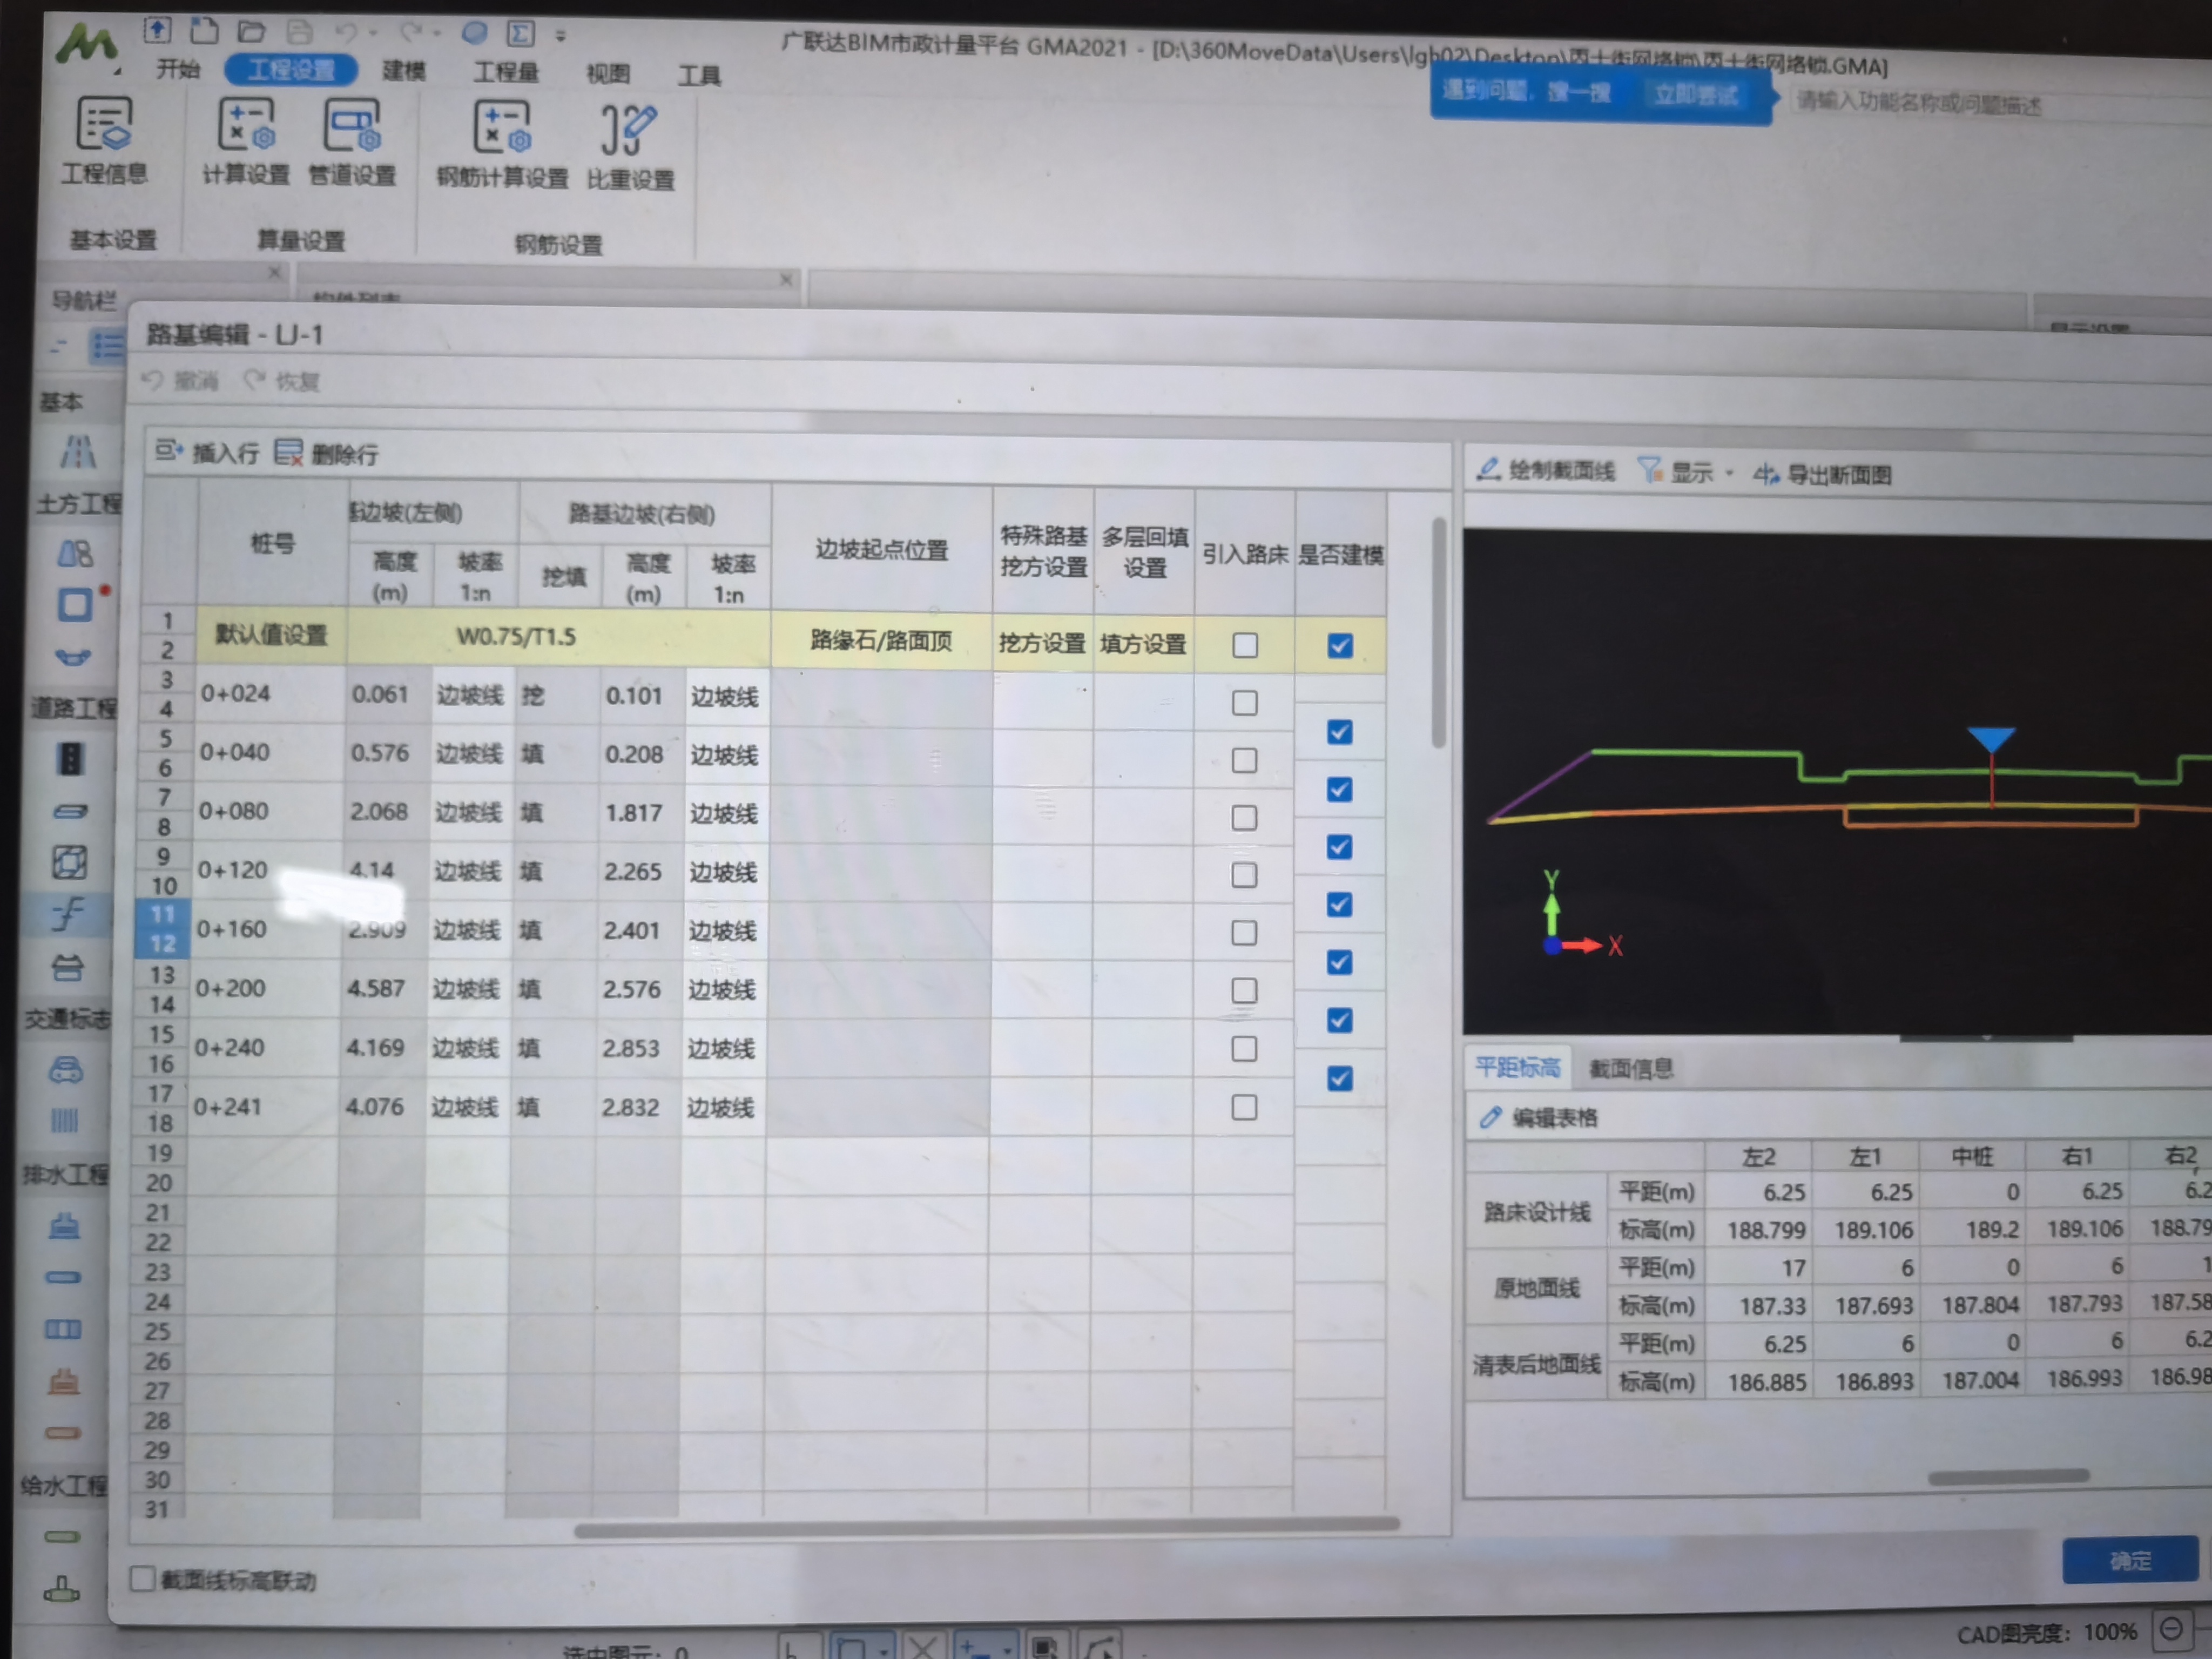Open 管道设置 pipeline settings
2212x1659 pixels.
(352, 144)
